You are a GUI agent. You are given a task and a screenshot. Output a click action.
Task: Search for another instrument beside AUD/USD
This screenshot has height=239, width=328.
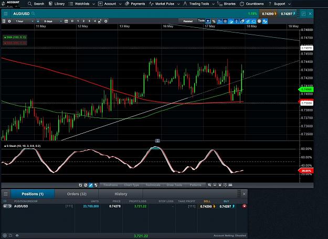(33, 14)
